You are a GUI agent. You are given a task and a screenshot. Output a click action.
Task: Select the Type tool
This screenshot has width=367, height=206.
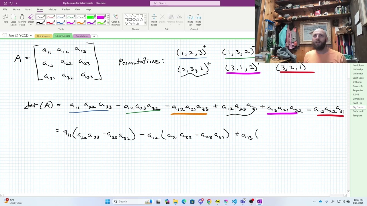coord(5,19)
